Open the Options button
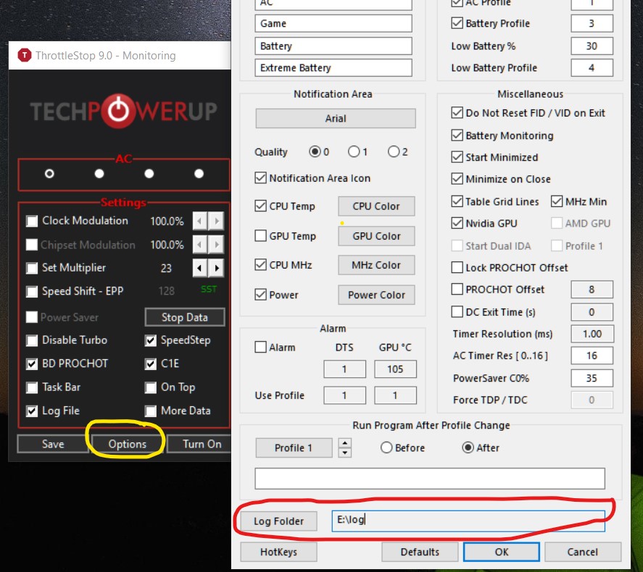Viewport: 643px width, 572px height. click(127, 444)
